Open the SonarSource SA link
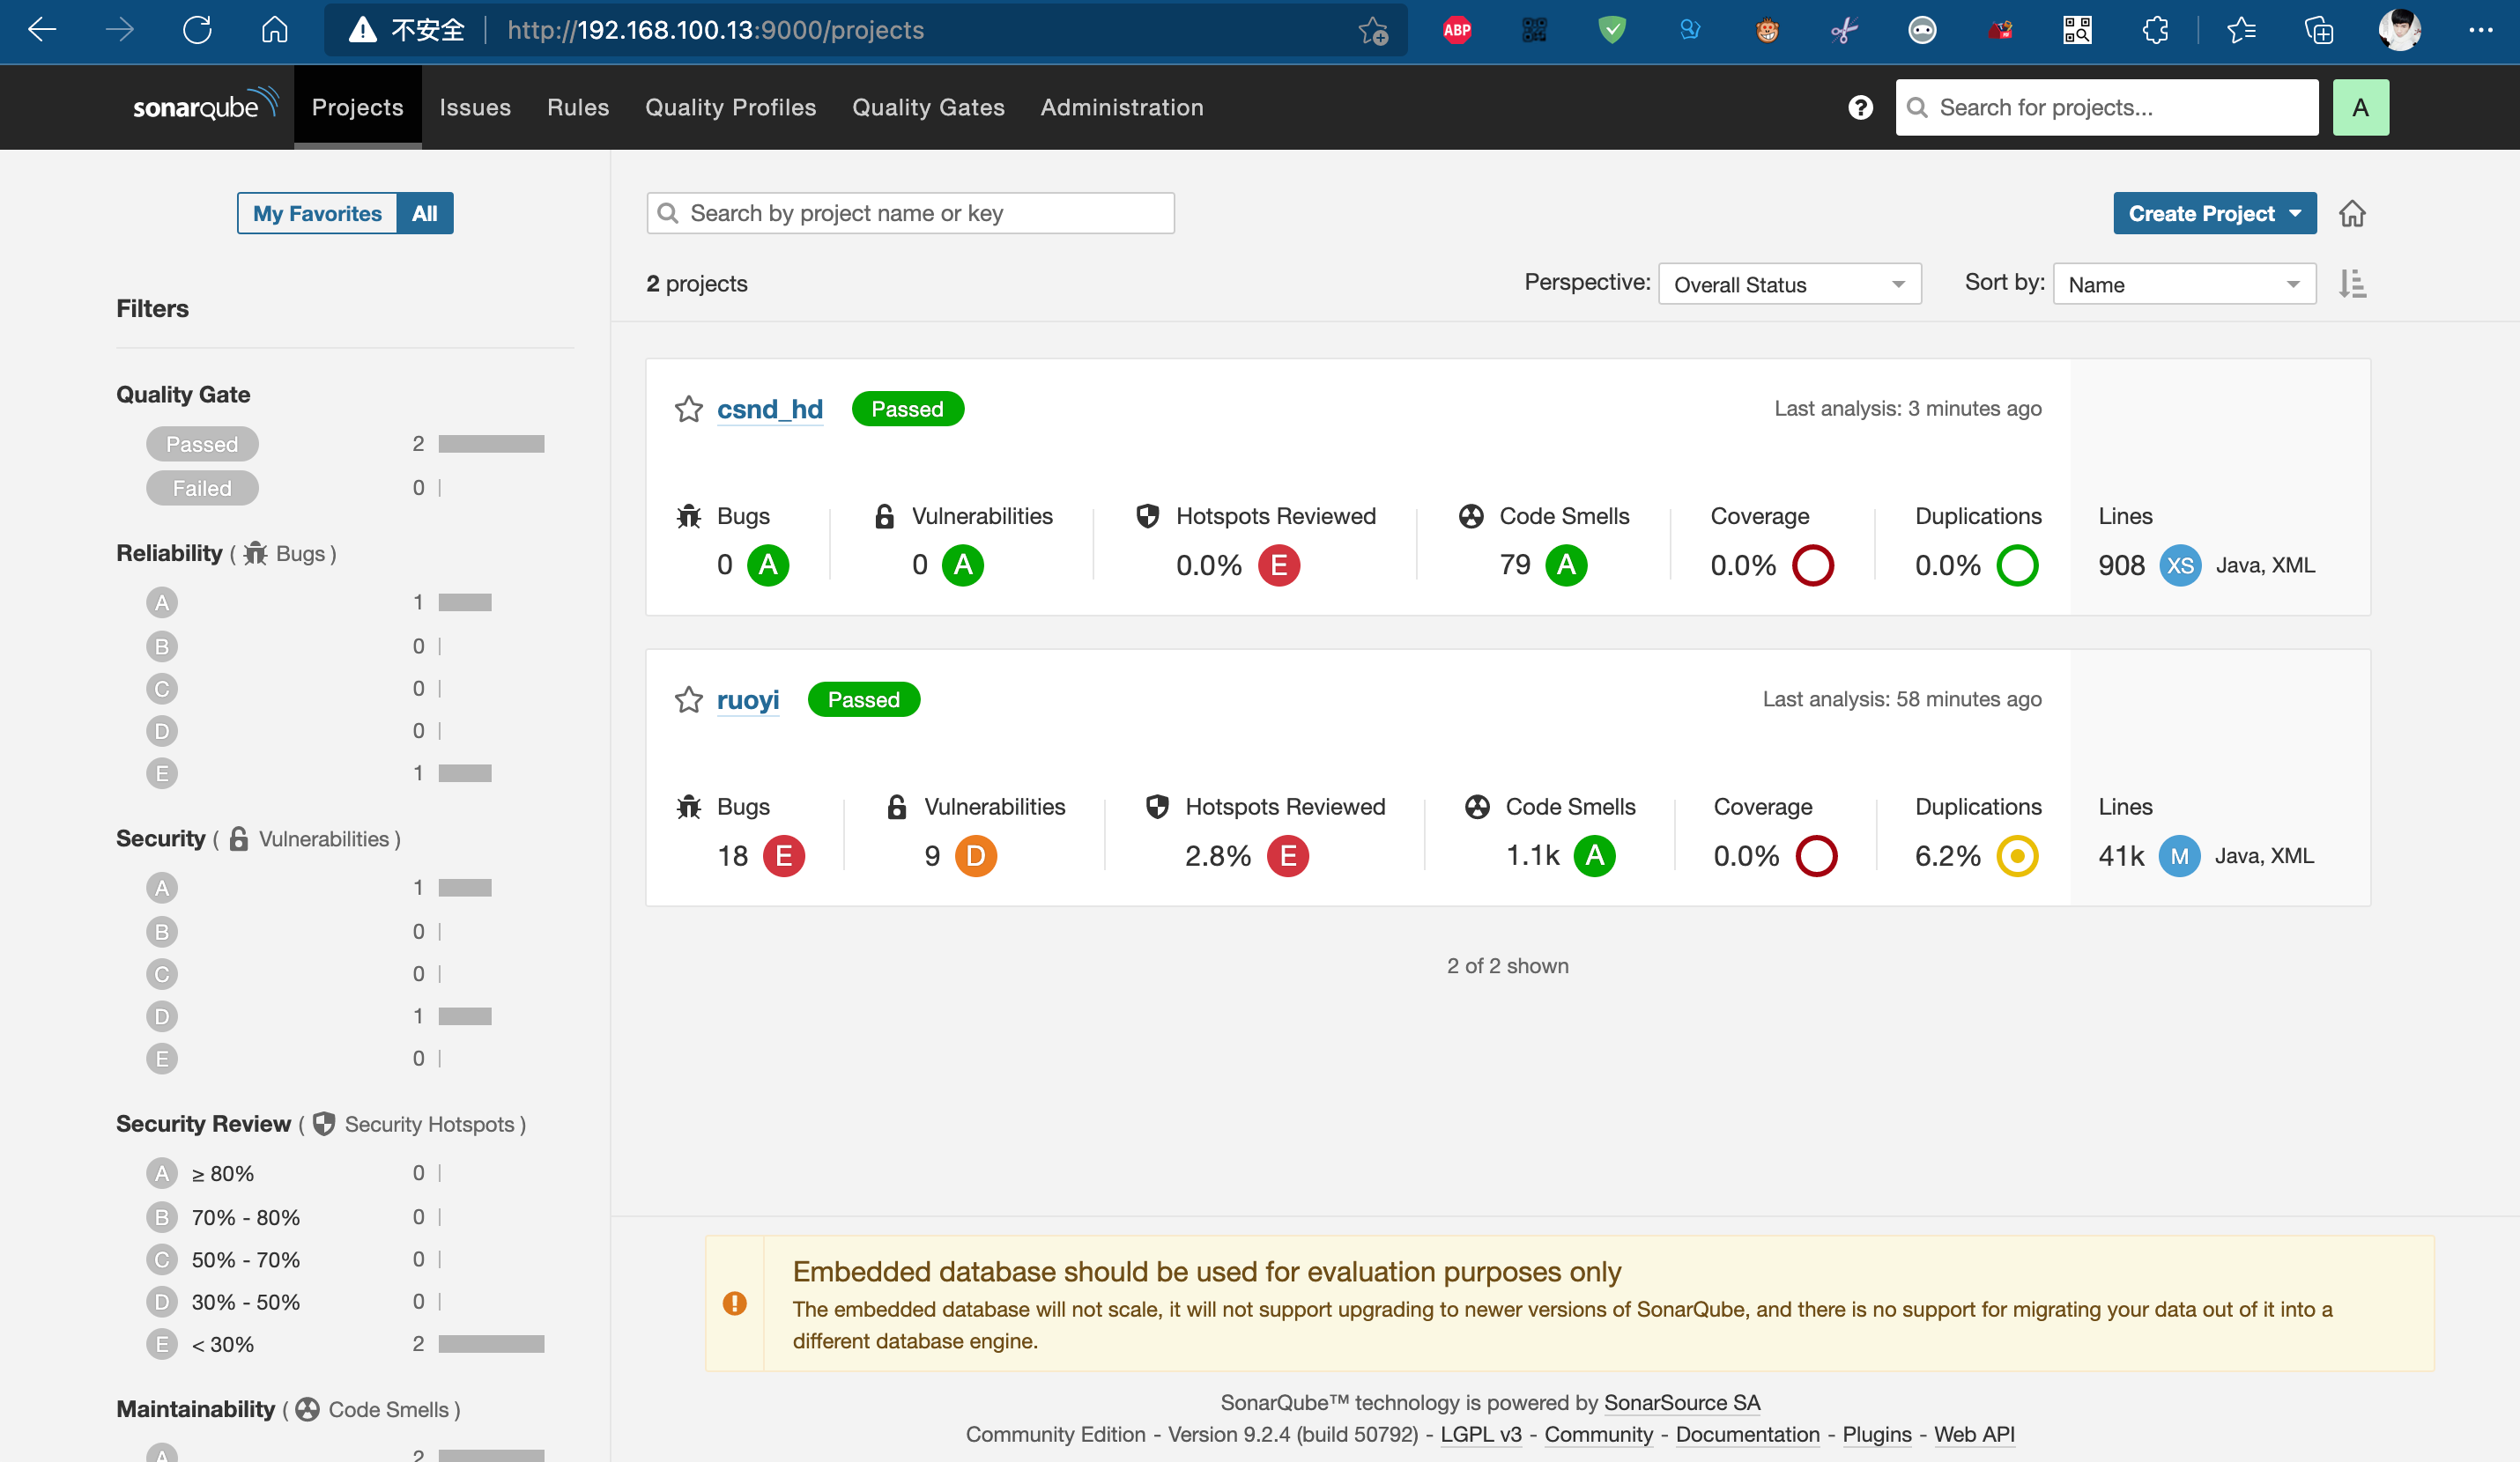The width and height of the screenshot is (2520, 1462). click(x=1681, y=1402)
